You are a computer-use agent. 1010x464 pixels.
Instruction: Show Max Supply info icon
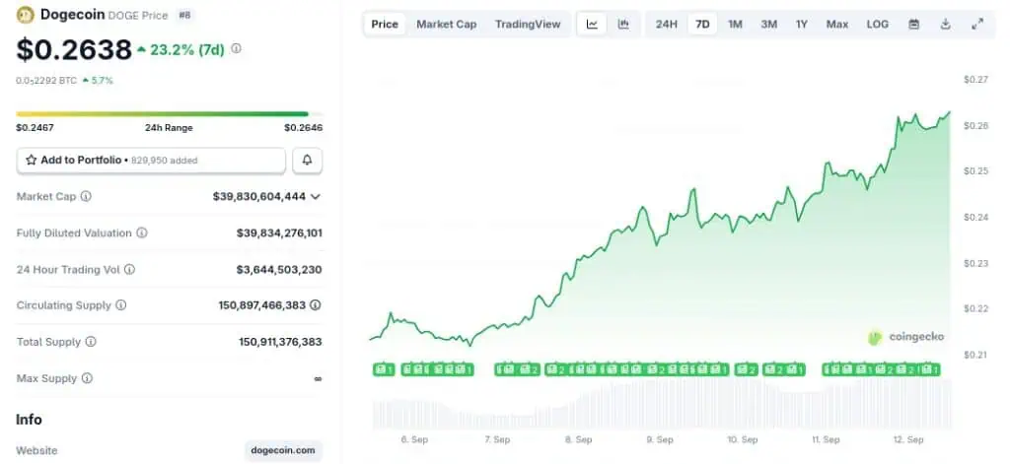point(87,378)
